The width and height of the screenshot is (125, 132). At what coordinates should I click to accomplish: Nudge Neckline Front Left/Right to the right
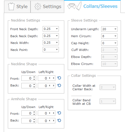click(54, 78)
